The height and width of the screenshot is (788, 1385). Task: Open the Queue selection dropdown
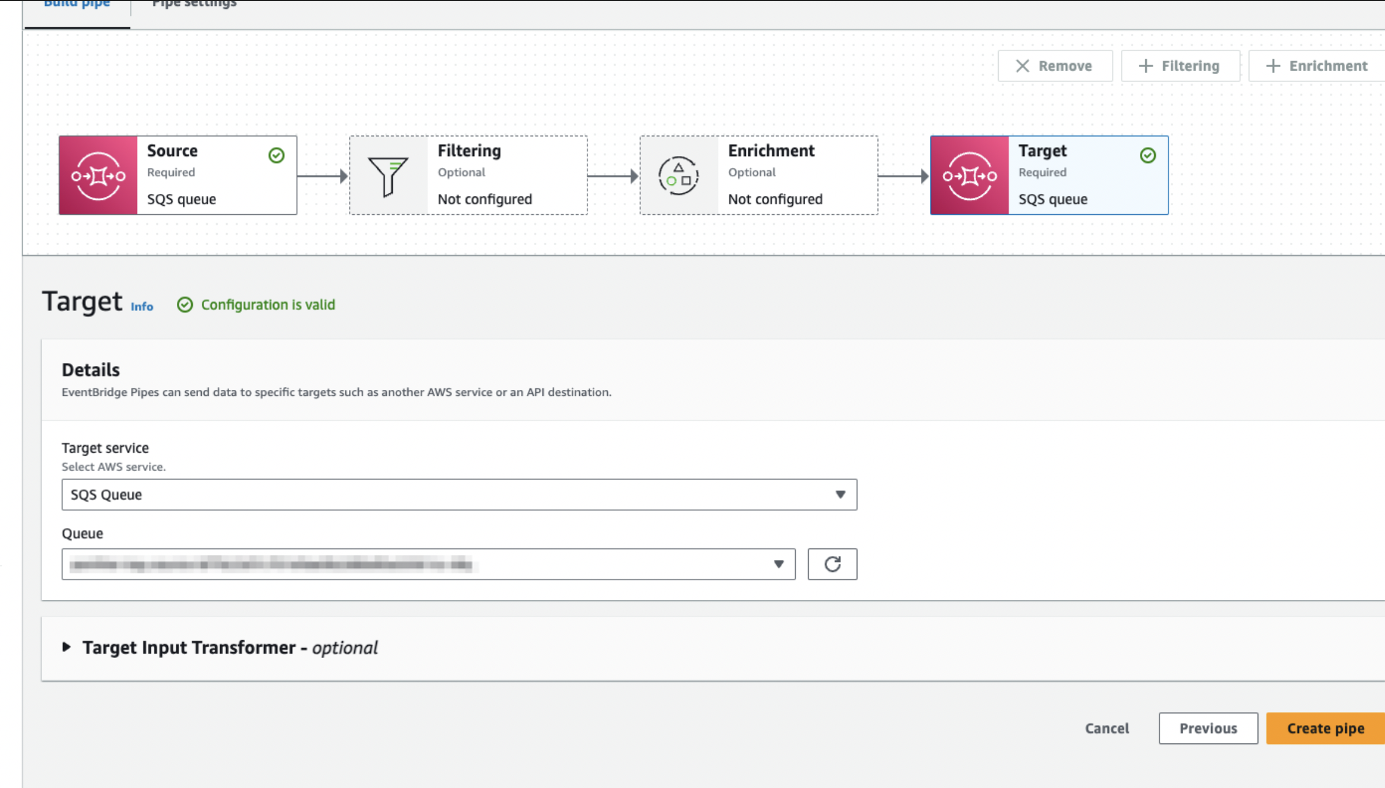pos(428,564)
